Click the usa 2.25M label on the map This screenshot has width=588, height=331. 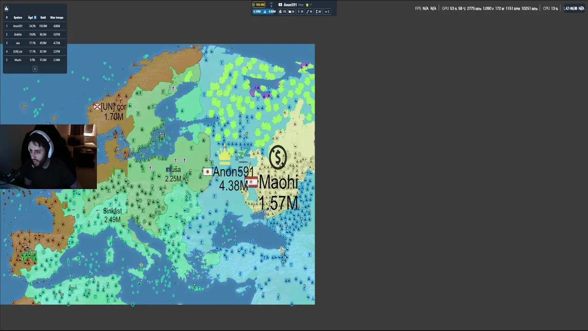tap(173, 174)
